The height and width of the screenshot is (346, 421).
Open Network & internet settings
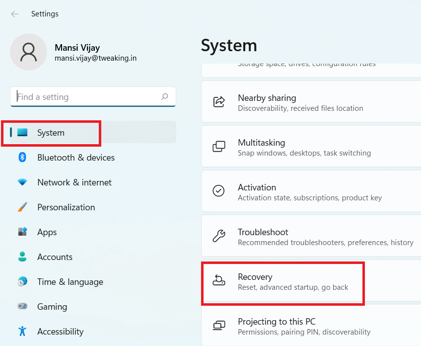click(x=93, y=182)
